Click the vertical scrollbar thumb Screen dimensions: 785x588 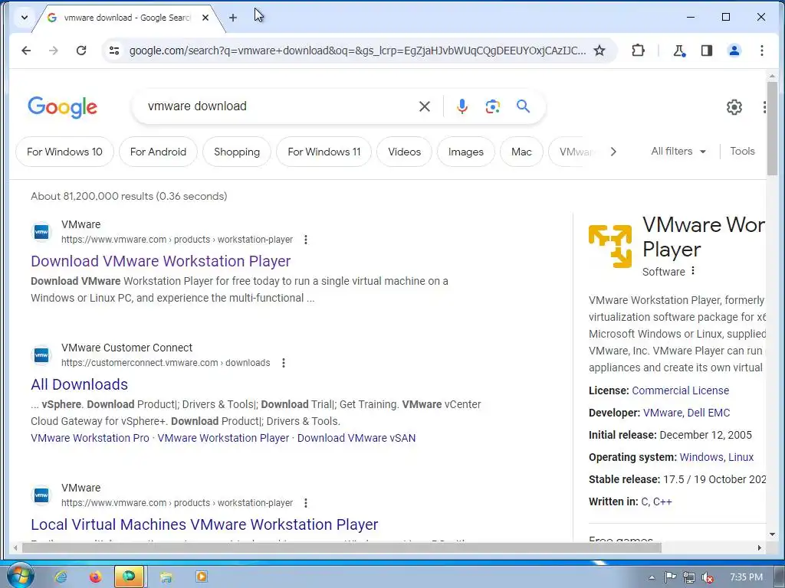772,128
